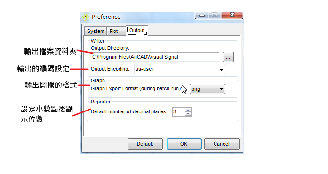Select the Output tab
This screenshot has width=328, height=174.
coord(137,31)
